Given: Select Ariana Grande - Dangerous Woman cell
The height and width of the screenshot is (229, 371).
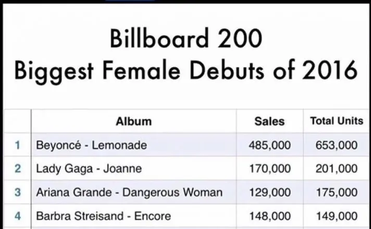Looking at the screenshot, I should pos(129,192).
